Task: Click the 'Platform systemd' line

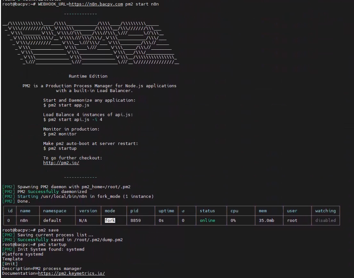Action: (22, 254)
